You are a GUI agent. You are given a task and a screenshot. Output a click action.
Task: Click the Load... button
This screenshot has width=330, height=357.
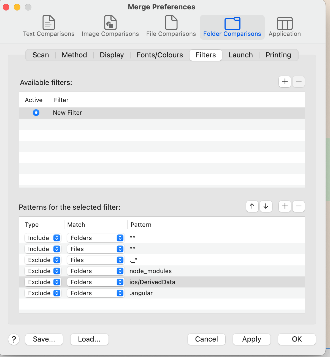point(89,339)
